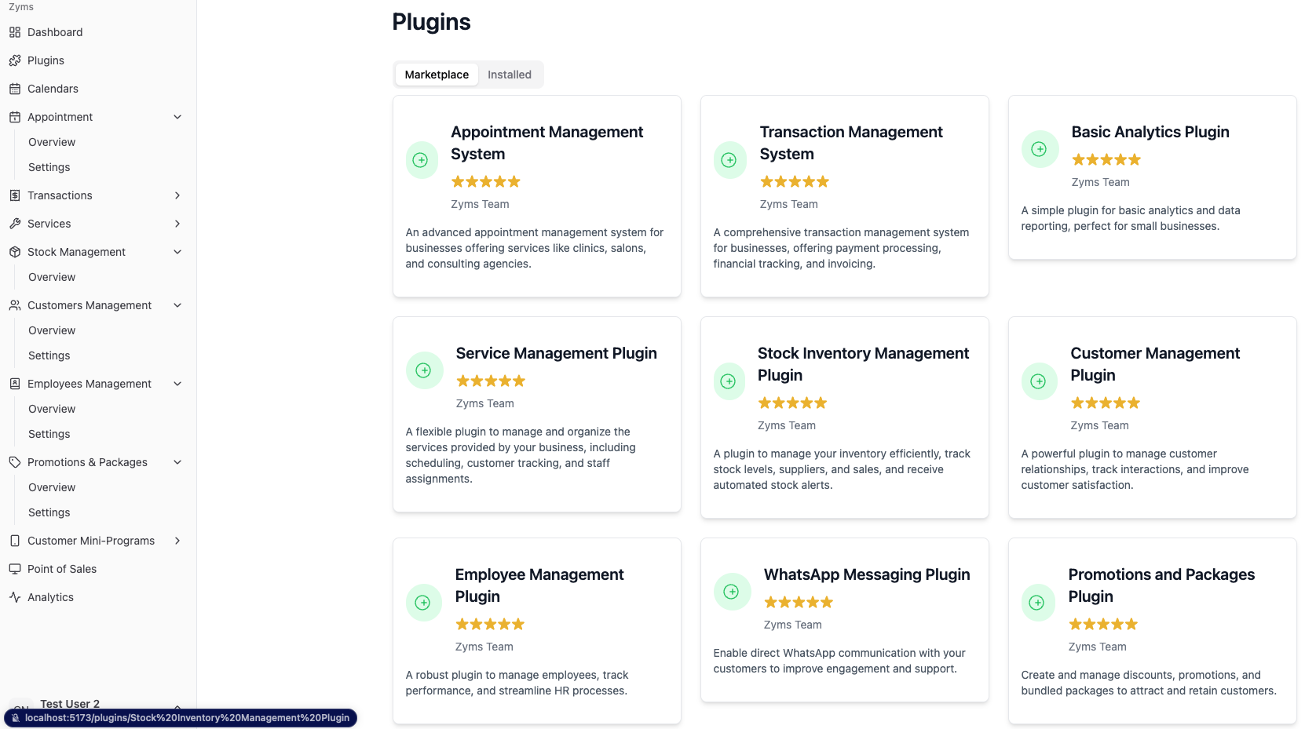Open the Appointment Management System title link
This screenshot has width=1305, height=729.
coord(546,143)
